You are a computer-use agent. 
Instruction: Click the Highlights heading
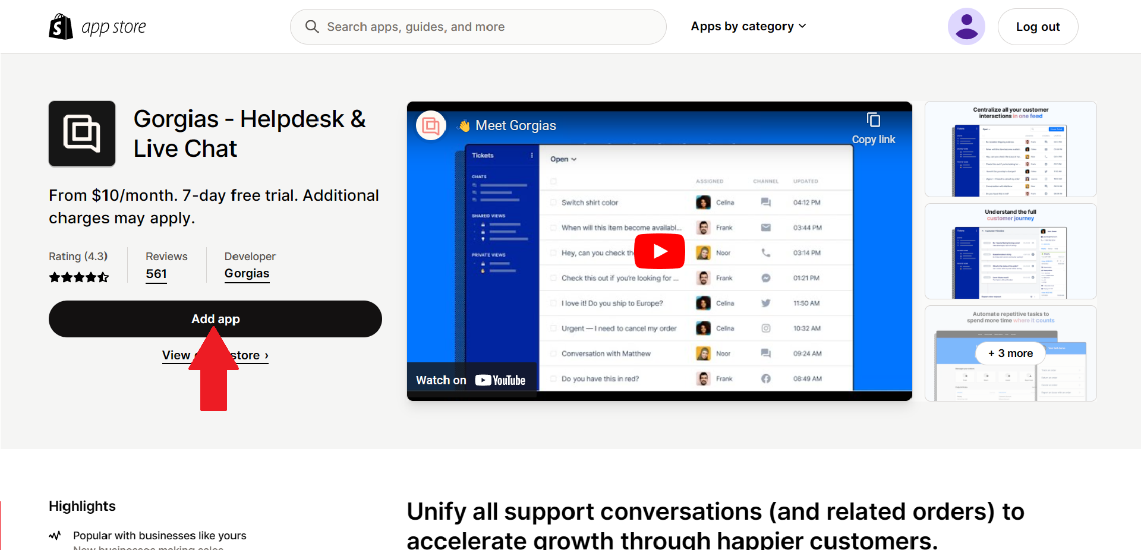click(82, 506)
